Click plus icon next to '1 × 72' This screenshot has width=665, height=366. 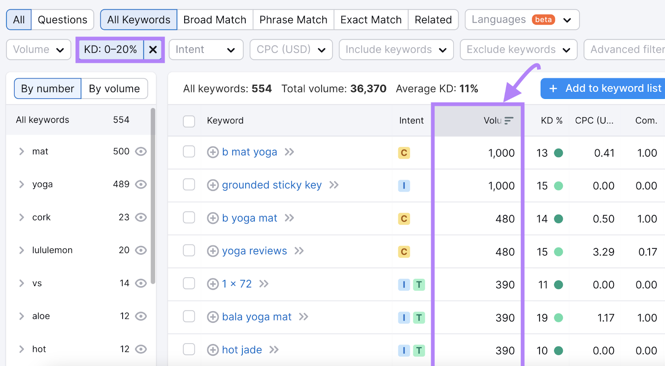pos(213,284)
